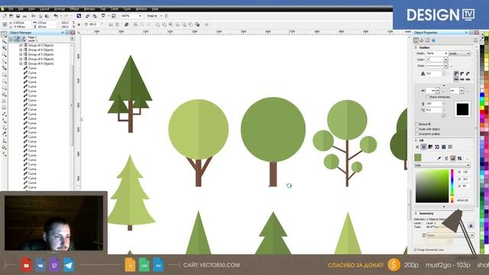Select Fountain fill icon

click(430, 147)
